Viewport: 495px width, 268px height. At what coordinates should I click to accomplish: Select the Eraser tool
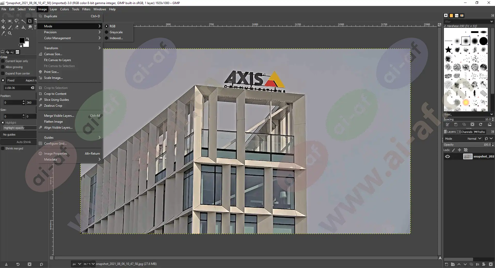tap(17, 27)
